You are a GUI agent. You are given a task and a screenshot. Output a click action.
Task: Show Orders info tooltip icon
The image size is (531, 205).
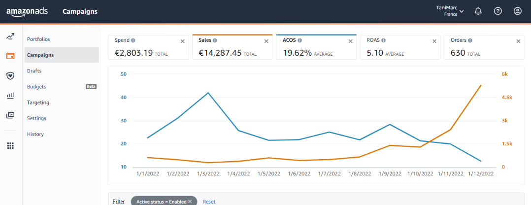pyautogui.click(x=470, y=40)
